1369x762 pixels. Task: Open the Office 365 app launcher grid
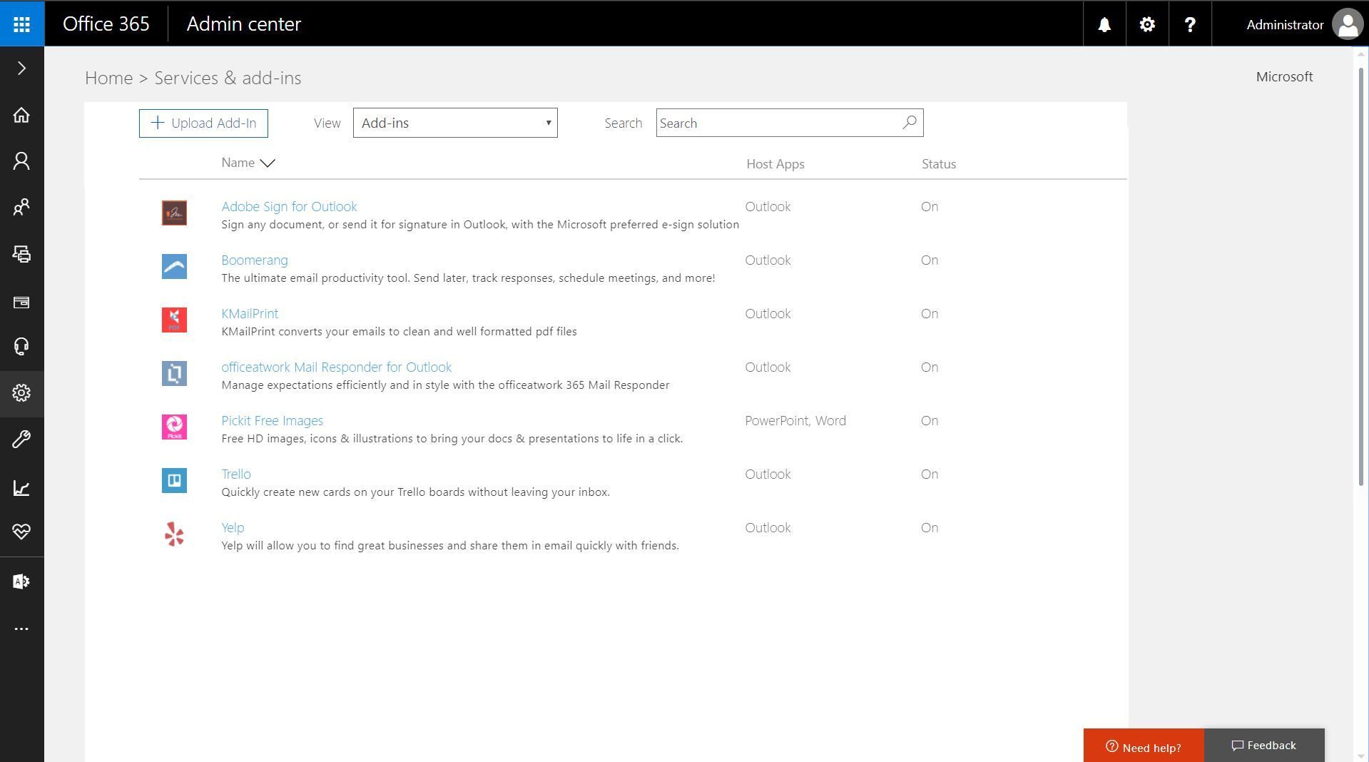point(21,23)
